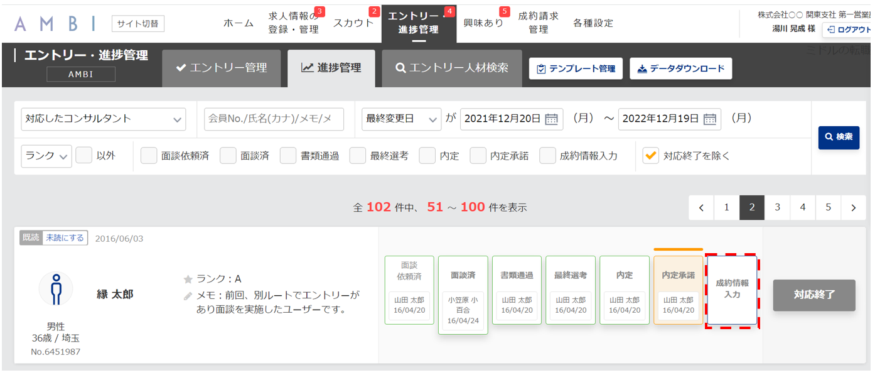Click the green candidate avatar icon

(x=56, y=289)
